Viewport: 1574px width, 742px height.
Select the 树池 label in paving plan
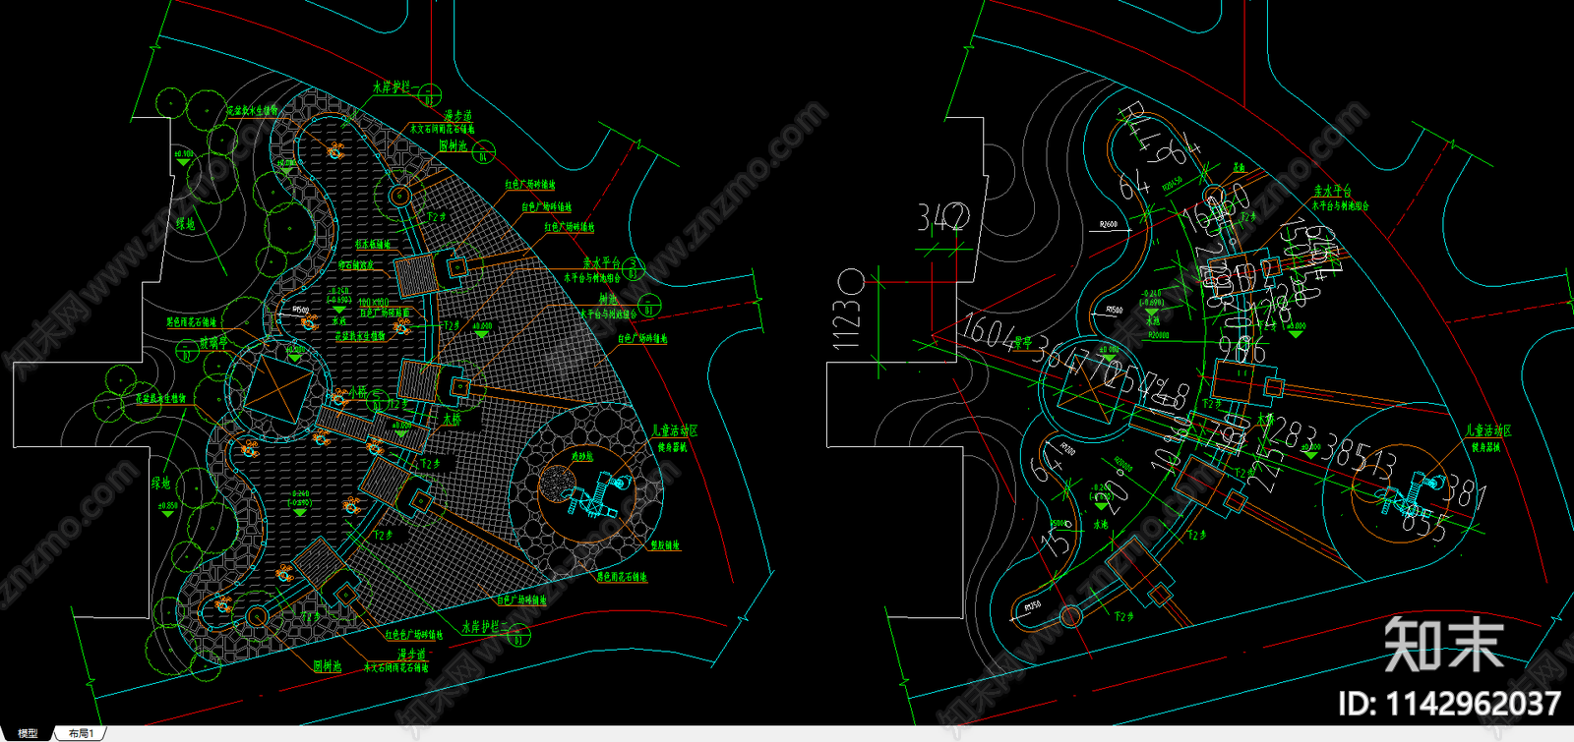pyautogui.click(x=608, y=300)
